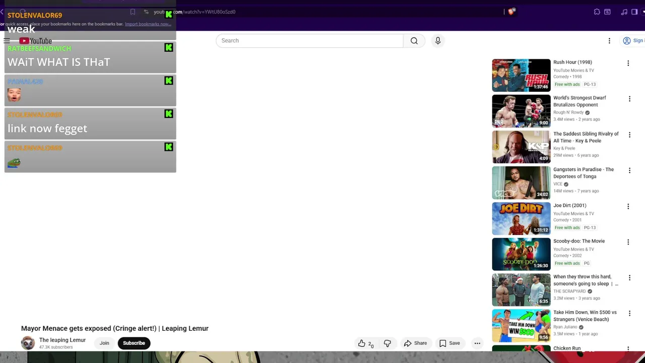Open more actions ellipsis under video
645x363 pixels.
(477, 343)
